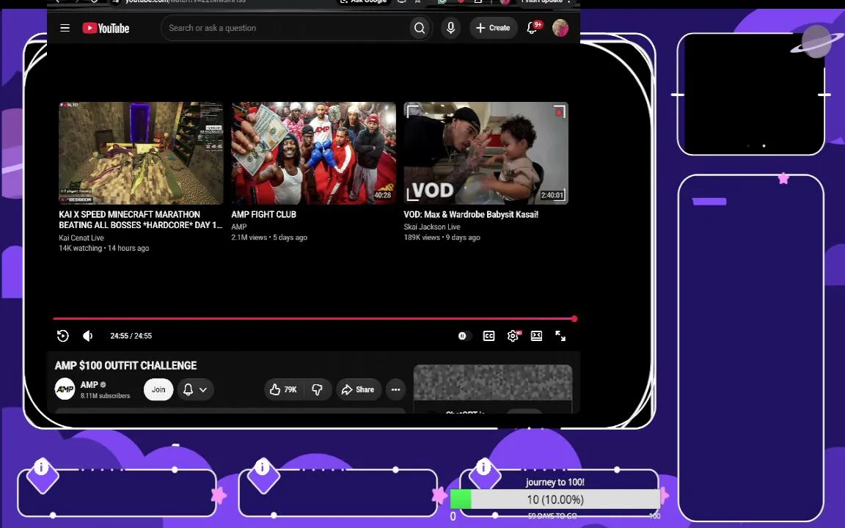
Task: Click the '14K watching · 14 hours ago' text
Action: 104,249
